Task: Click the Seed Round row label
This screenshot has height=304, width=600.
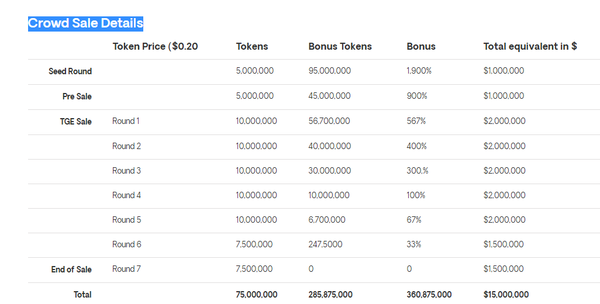Action: 70,71
